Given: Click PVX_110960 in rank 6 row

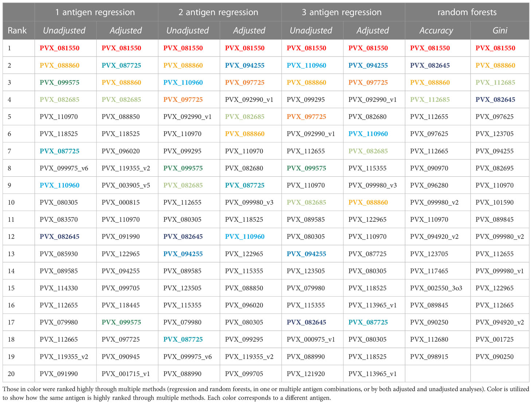Looking at the screenshot, I should click(368, 134).
